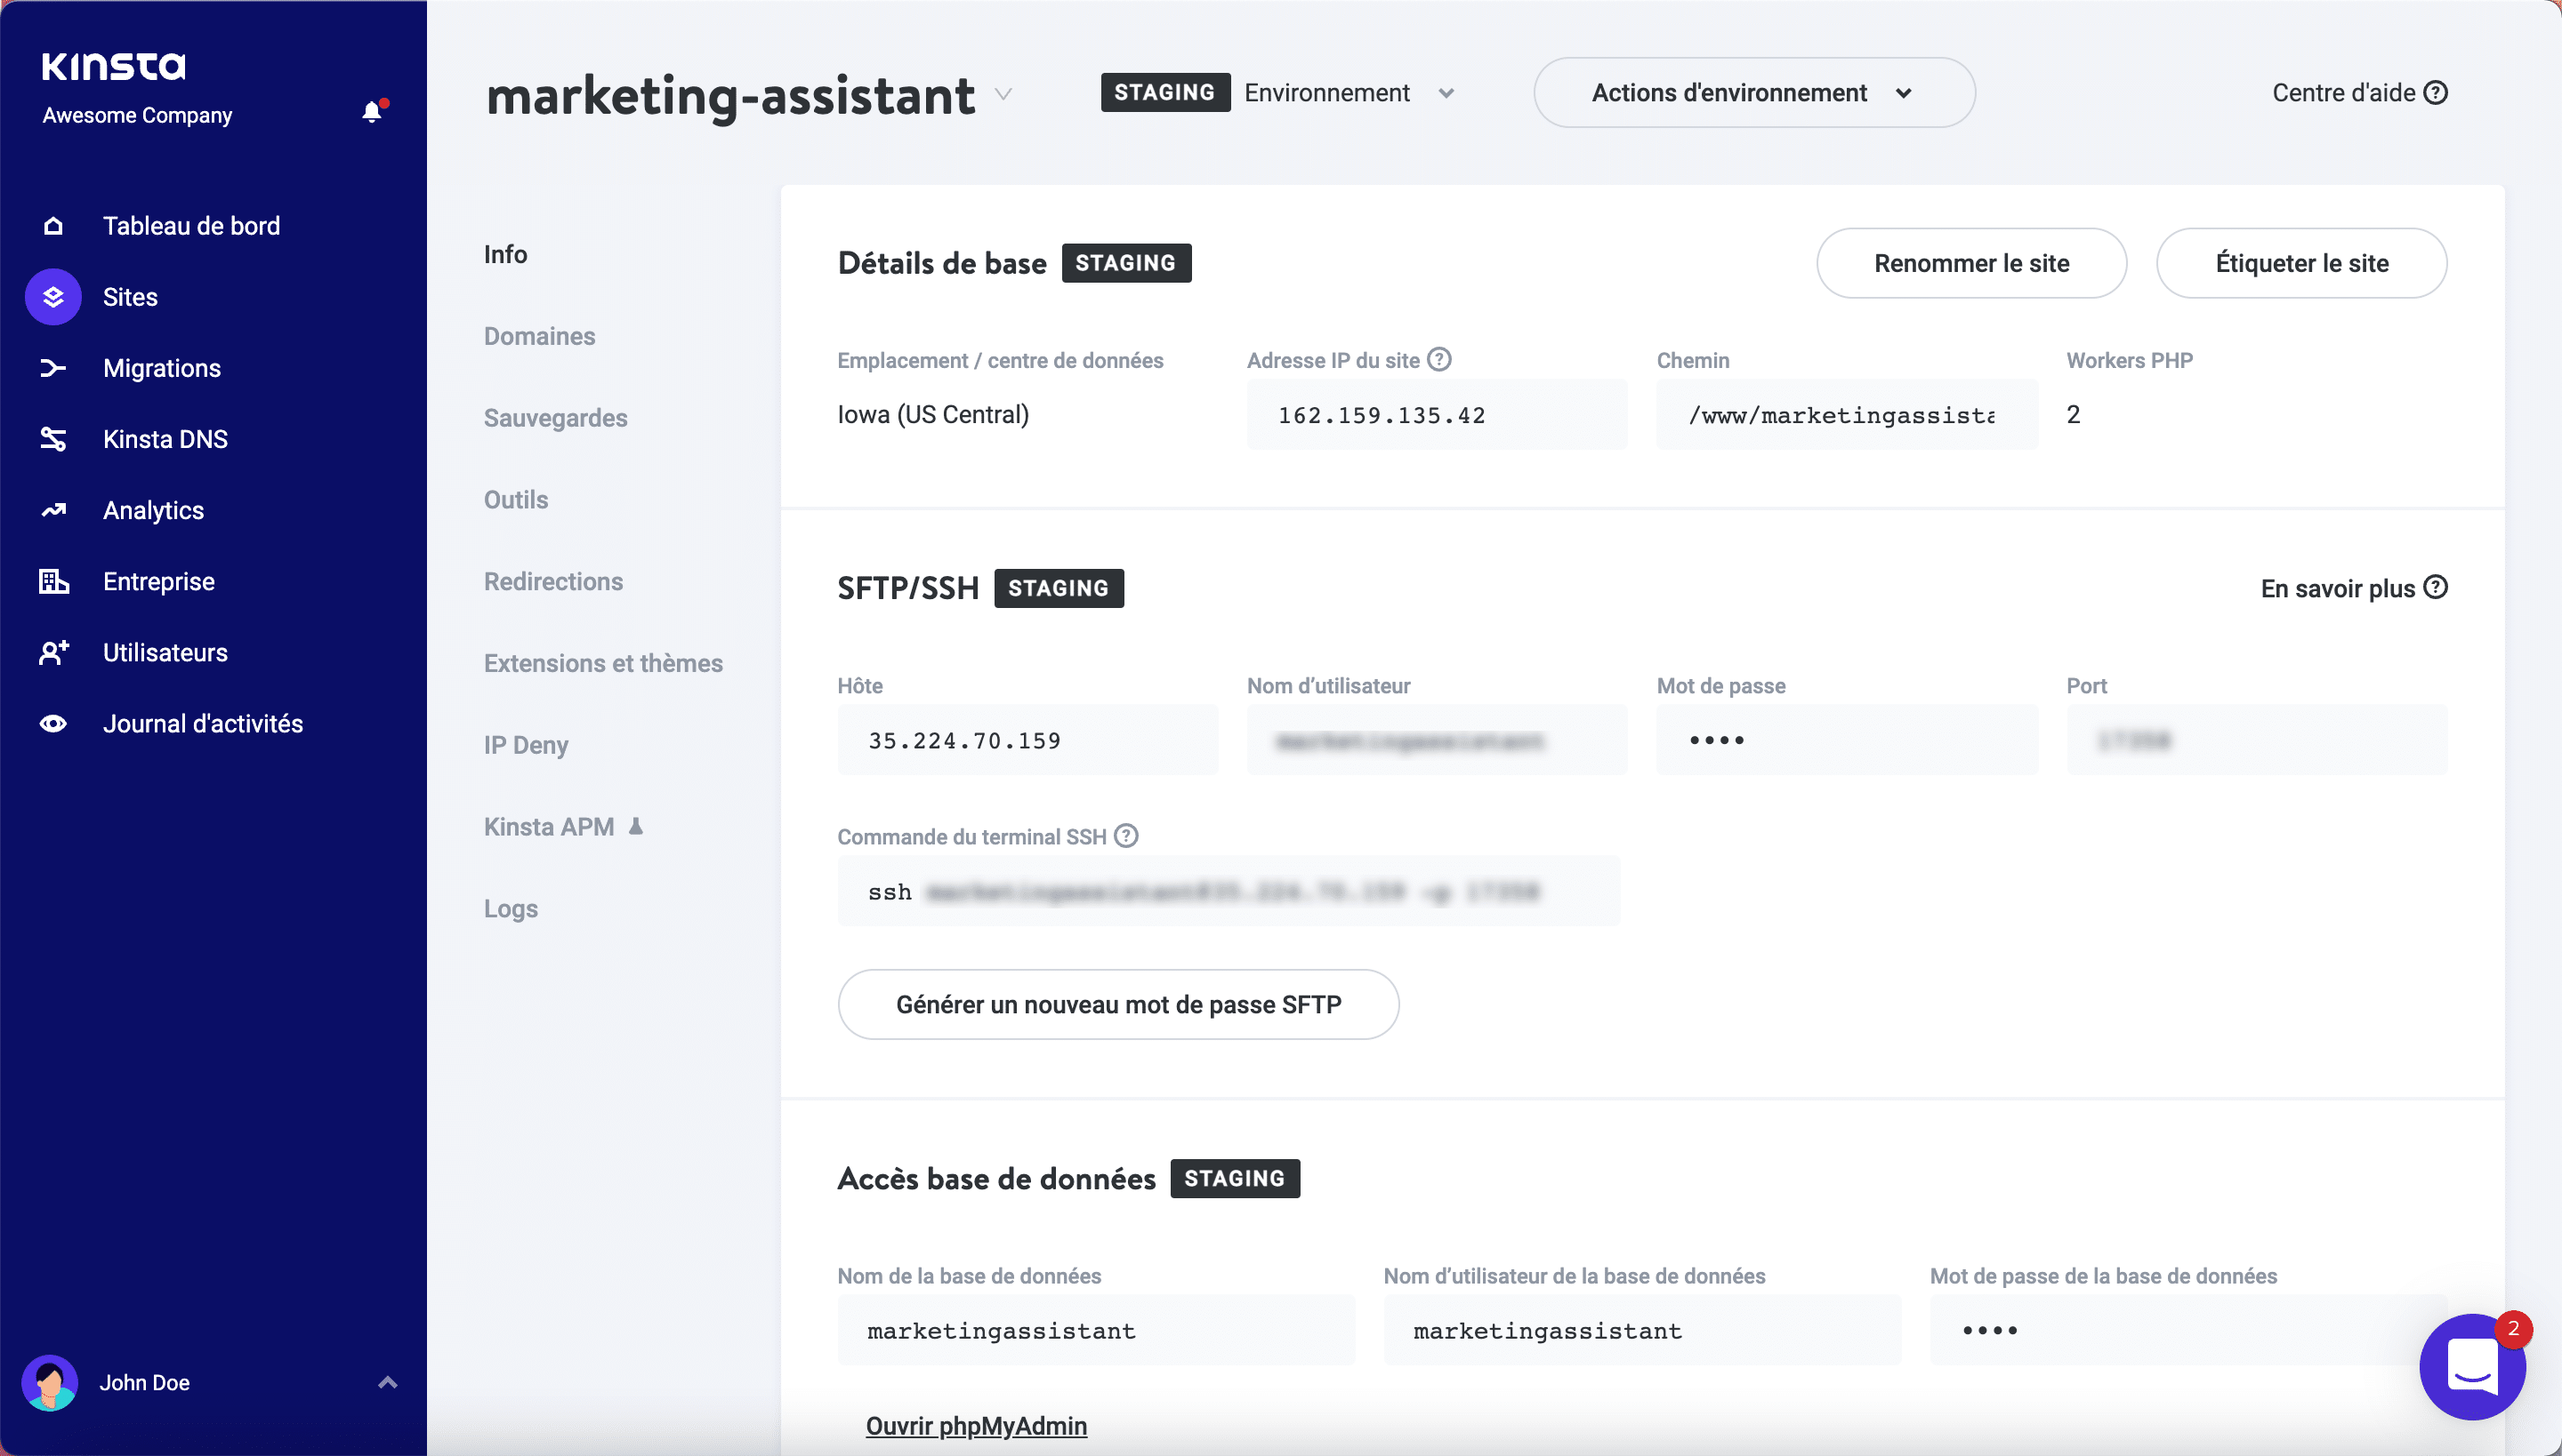Click the Centre d'aide link
The width and height of the screenshot is (2562, 1456).
[2359, 92]
